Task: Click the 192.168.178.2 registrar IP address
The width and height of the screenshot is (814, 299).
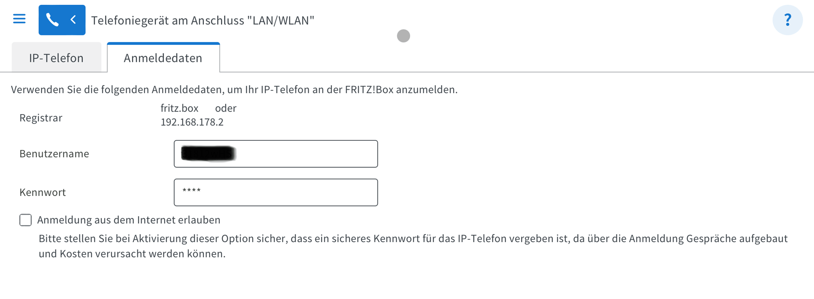Action: 192,122
